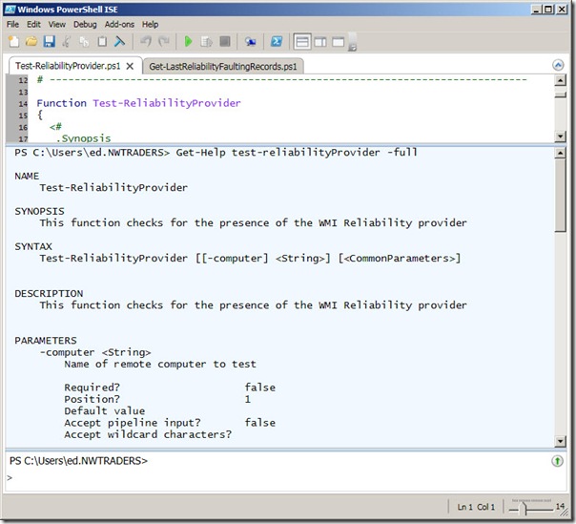Open the Debug menu
Image resolution: width=576 pixels, height=524 pixels.
tap(85, 24)
